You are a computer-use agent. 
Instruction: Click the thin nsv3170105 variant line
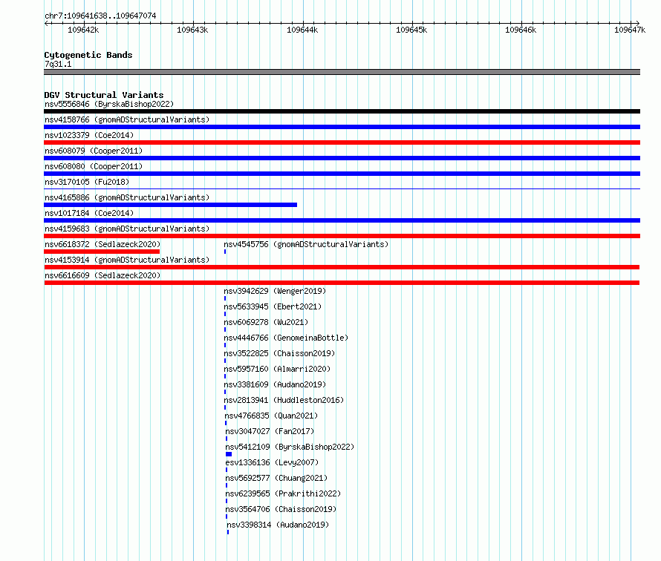(342, 188)
